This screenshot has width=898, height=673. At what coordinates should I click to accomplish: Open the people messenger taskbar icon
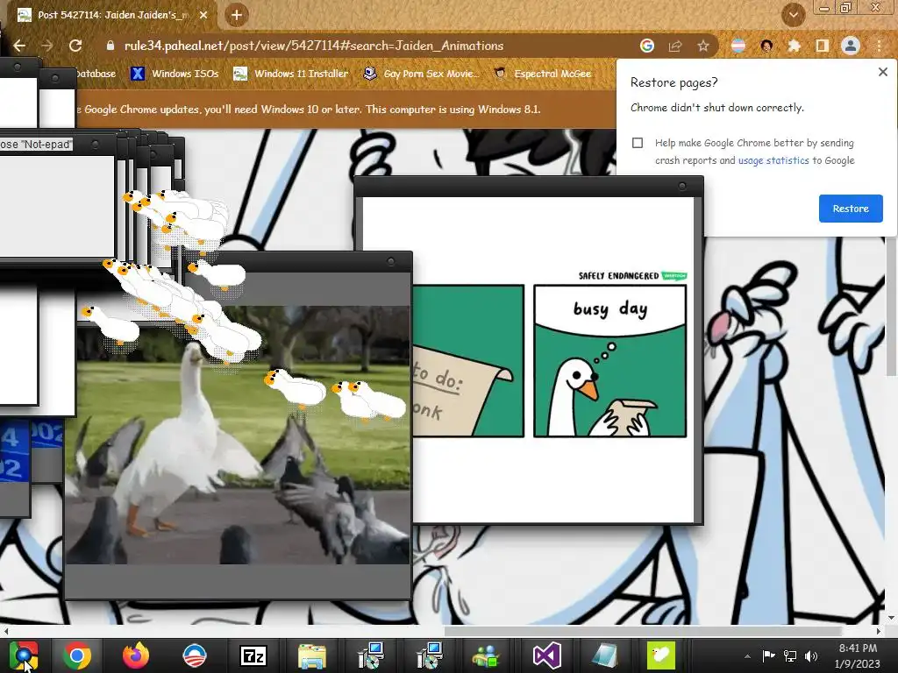487,655
